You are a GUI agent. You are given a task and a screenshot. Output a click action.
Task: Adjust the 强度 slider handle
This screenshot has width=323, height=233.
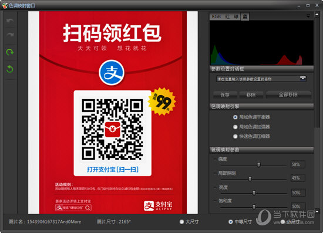point(259,164)
